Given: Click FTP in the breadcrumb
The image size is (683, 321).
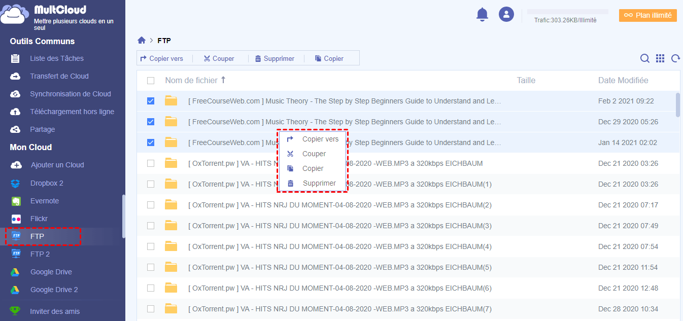Looking at the screenshot, I should (x=164, y=41).
